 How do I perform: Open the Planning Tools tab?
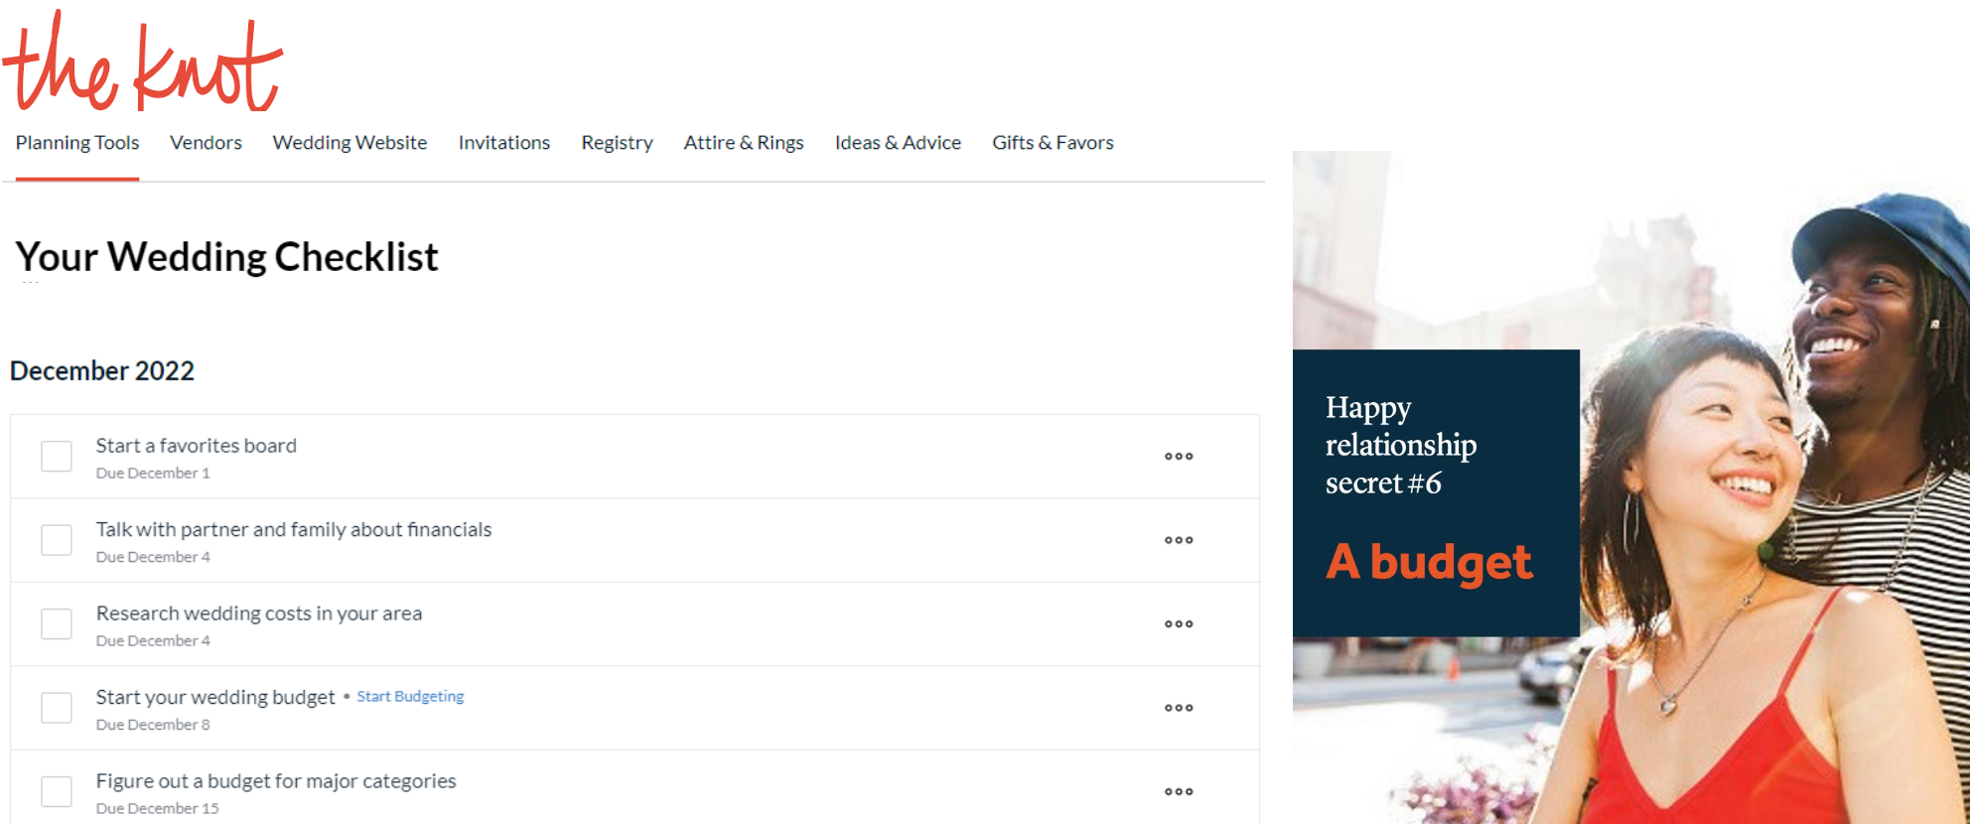(x=77, y=143)
